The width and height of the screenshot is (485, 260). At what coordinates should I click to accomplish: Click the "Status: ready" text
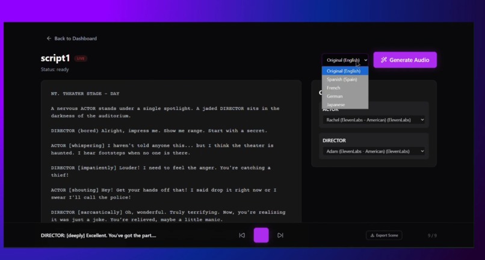tap(55, 70)
